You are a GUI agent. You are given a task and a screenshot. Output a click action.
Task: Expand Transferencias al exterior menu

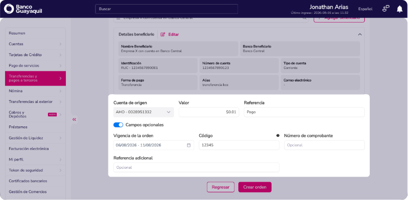[35, 102]
